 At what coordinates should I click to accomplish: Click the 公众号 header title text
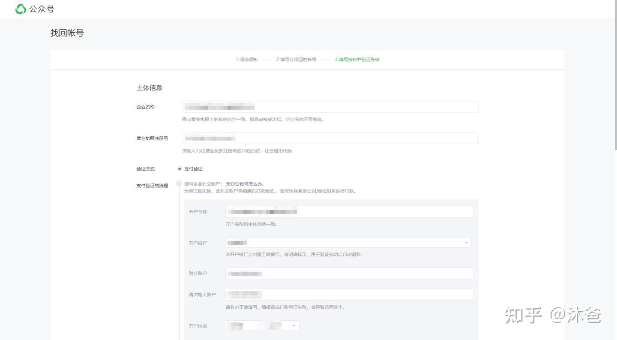click(x=42, y=9)
